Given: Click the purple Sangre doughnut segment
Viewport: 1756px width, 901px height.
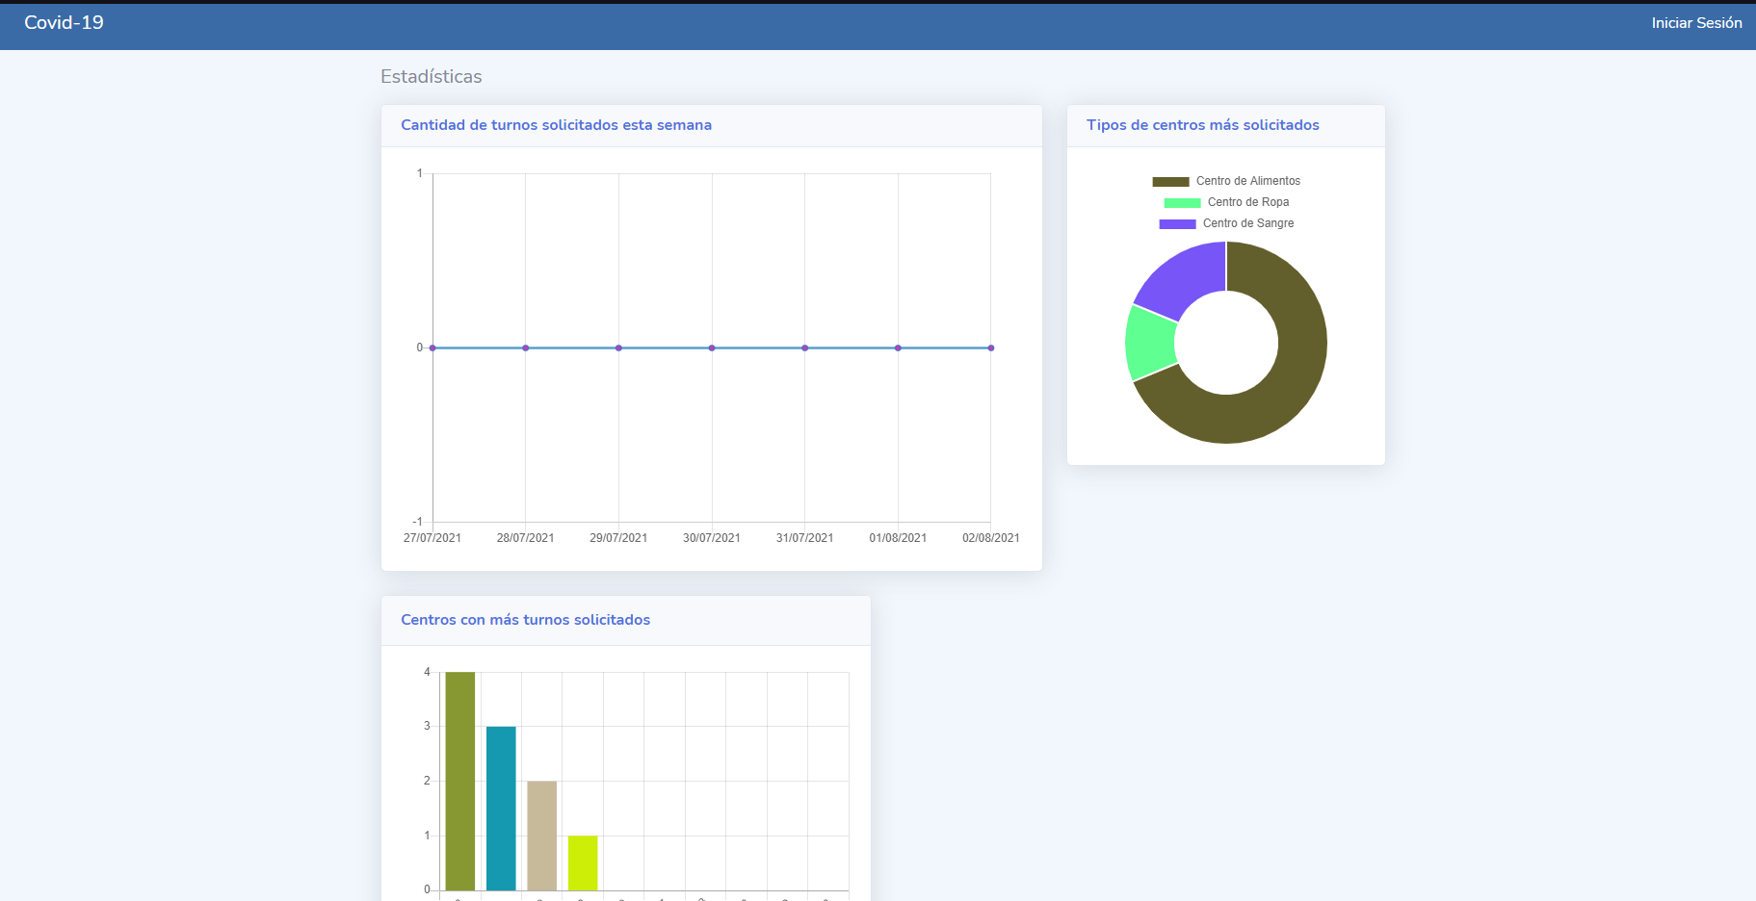Looking at the screenshot, I should [x=1185, y=277].
